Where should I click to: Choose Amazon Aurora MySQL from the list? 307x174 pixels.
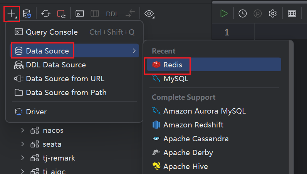click(x=204, y=111)
